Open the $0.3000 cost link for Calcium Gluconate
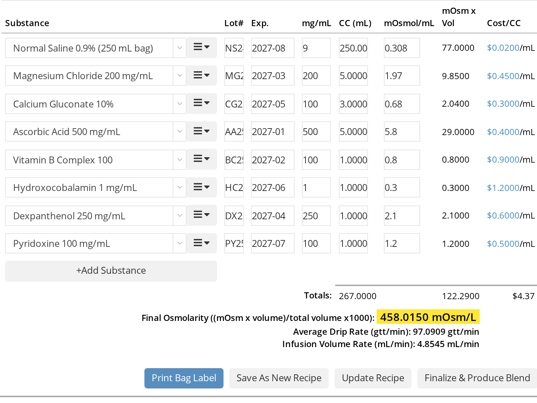The height and width of the screenshot is (403, 537). tap(503, 104)
